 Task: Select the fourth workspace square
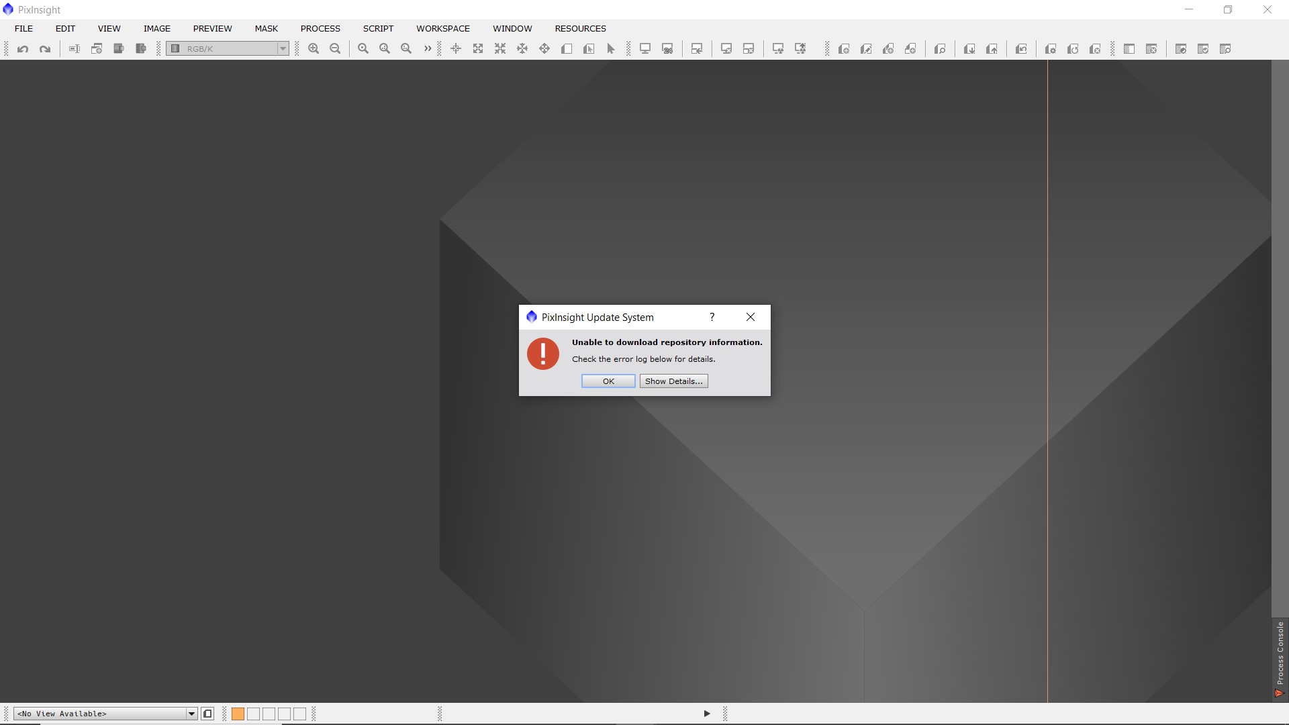pos(284,714)
